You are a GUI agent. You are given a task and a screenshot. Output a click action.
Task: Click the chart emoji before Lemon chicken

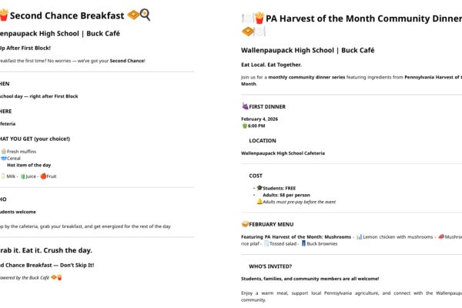(359, 236)
